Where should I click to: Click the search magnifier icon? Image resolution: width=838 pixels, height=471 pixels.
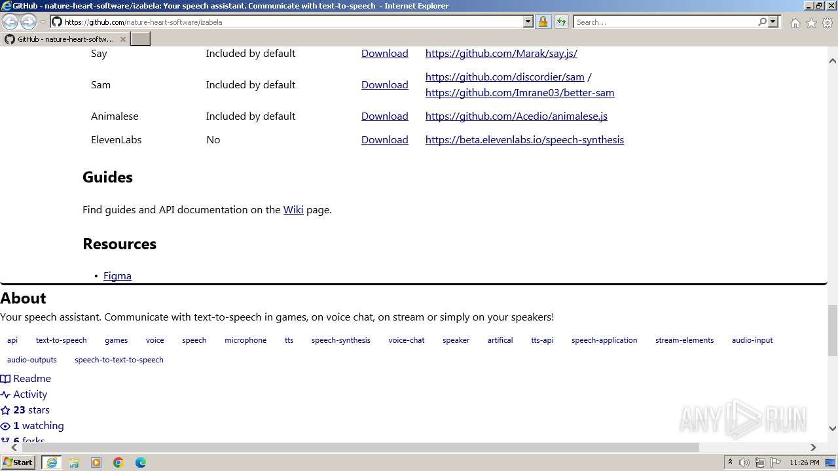pyautogui.click(x=762, y=22)
